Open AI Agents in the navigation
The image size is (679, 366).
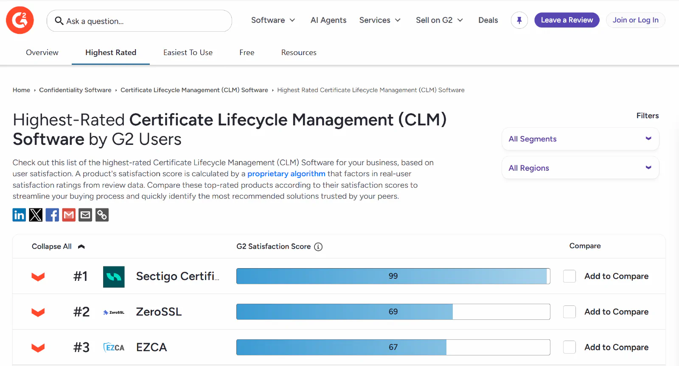tap(328, 20)
